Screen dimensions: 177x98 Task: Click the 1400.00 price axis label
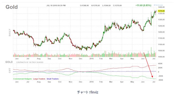(x=161, y=7)
